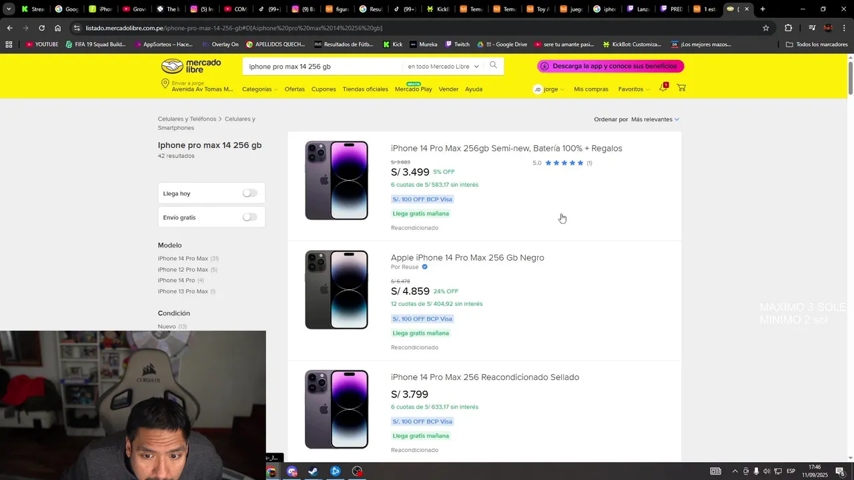Click the Chrome icon in taskbar
The width and height of the screenshot is (854, 480).
(272, 471)
